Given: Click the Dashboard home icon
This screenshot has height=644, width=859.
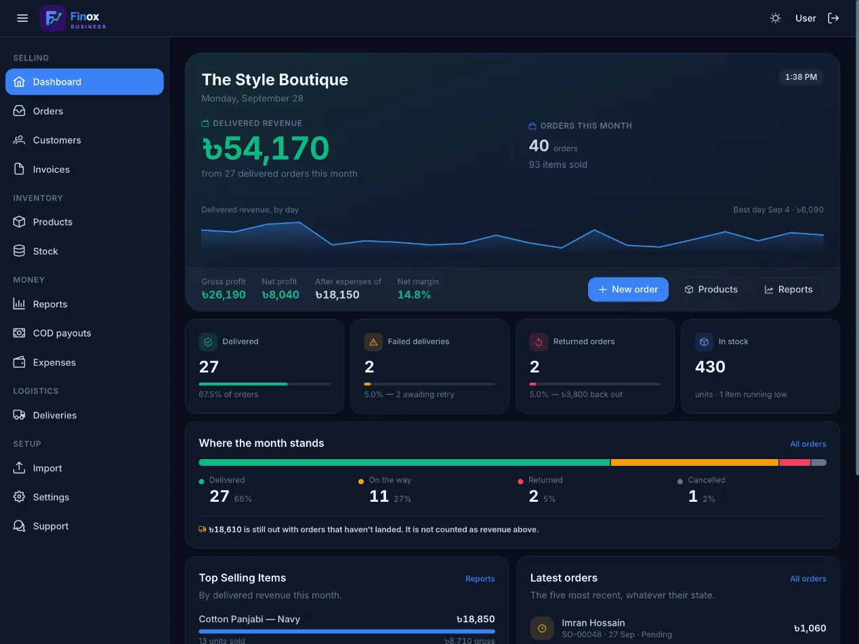Looking at the screenshot, I should 20,82.
